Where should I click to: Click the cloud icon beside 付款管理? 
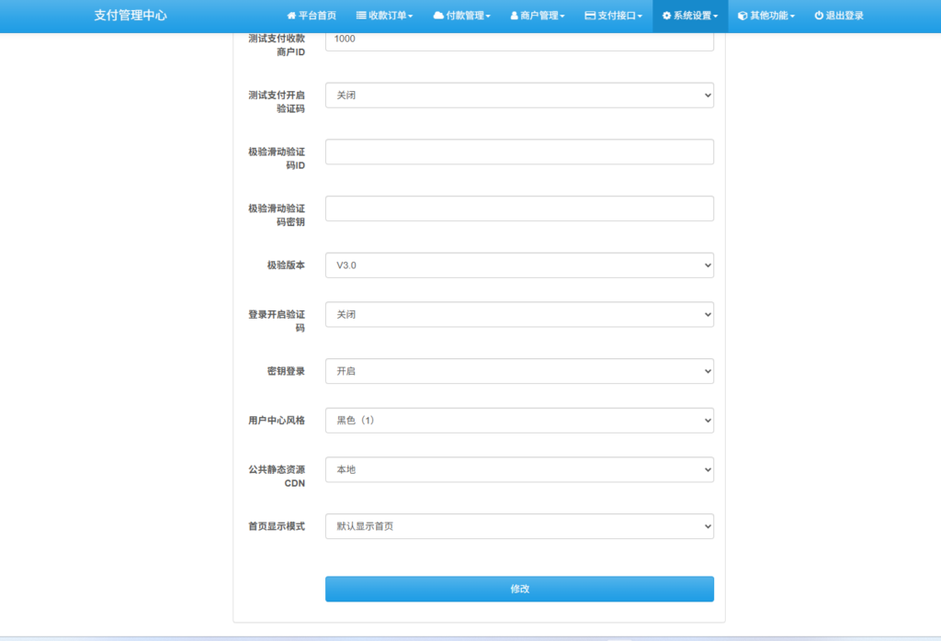[438, 16]
